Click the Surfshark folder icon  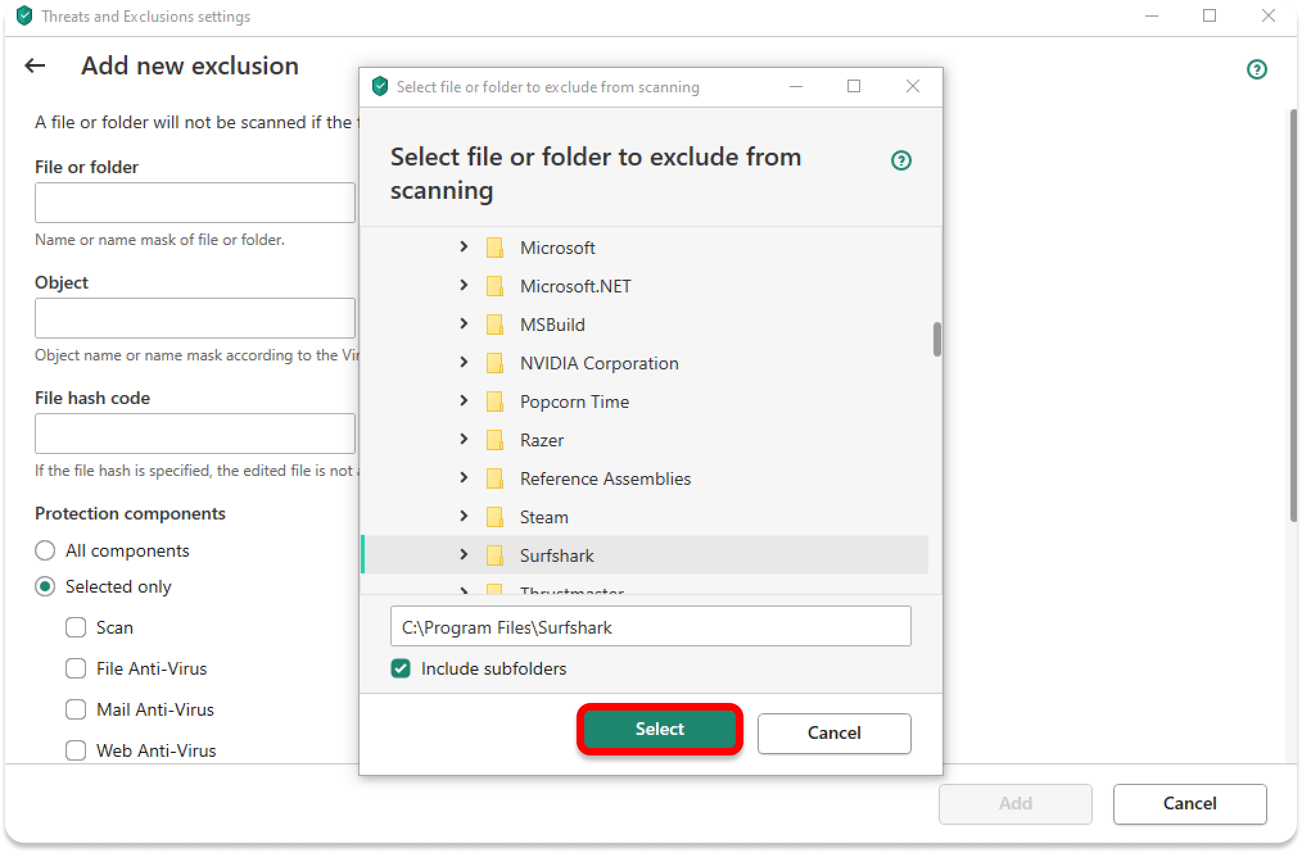pos(494,555)
